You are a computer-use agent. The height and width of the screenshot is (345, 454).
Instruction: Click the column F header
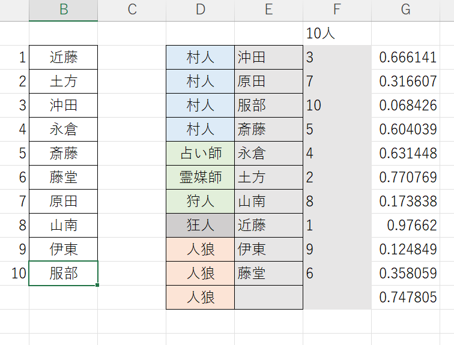coord(337,10)
